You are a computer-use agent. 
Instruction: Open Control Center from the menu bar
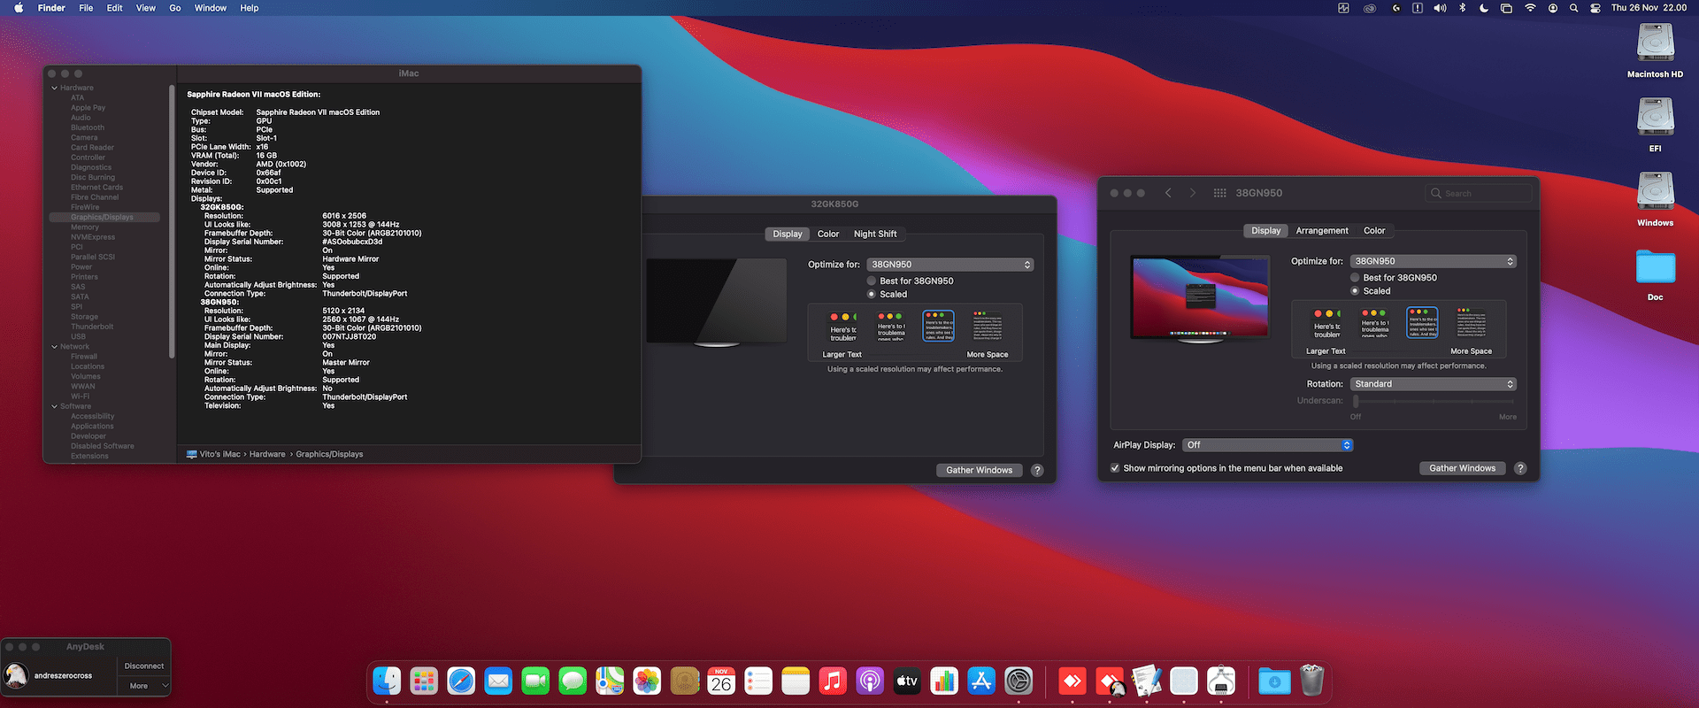[1595, 8]
